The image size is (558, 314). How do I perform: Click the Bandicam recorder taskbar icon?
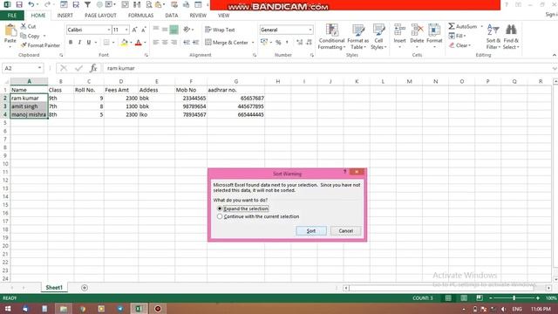pos(158,309)
